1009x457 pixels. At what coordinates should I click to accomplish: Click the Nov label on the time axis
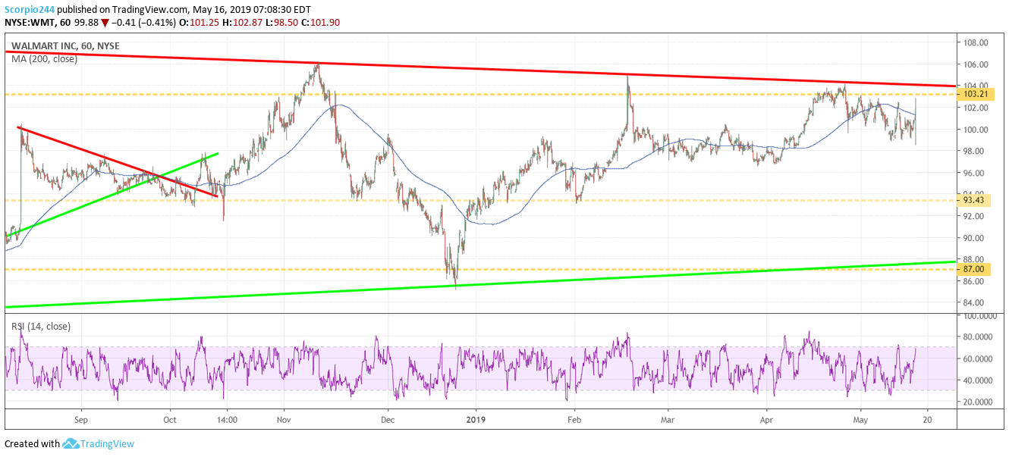[283, 418]
